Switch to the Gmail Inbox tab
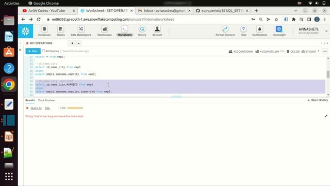 (x=164, y=10)
